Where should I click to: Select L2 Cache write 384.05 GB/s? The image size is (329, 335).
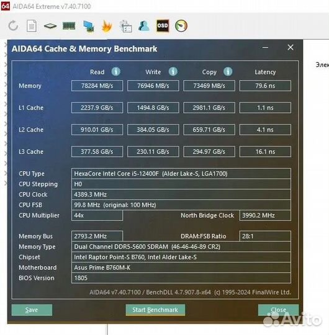[153, 130]
